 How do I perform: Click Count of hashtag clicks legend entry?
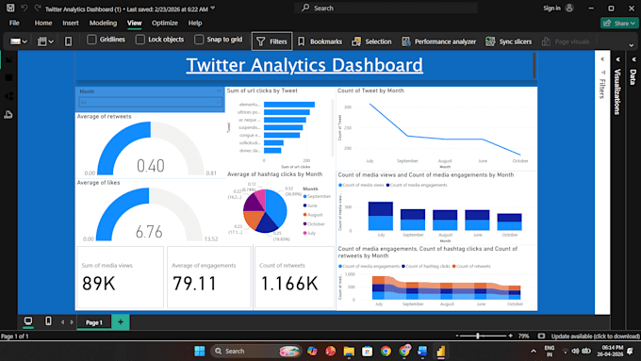point(426,266)
